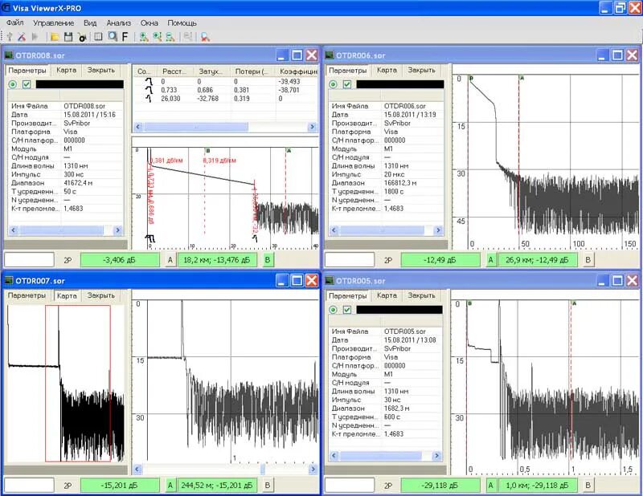Click marker B button in OTDR007 window
This screenshot has width=643, height=496.
coord(268,485)
